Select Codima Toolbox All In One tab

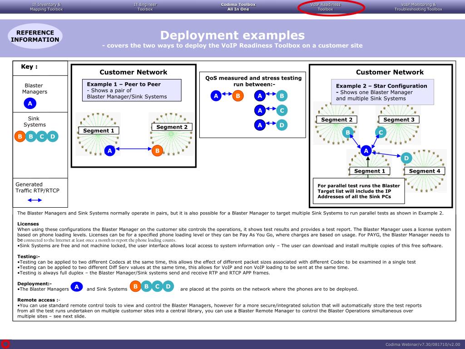238,7
